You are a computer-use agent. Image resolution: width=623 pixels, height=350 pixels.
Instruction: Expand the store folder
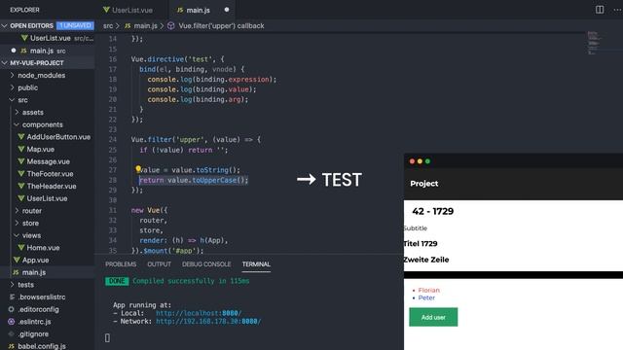[17, 223]
